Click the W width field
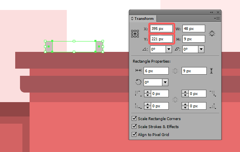The image size is (240, 152). point(194,29)
